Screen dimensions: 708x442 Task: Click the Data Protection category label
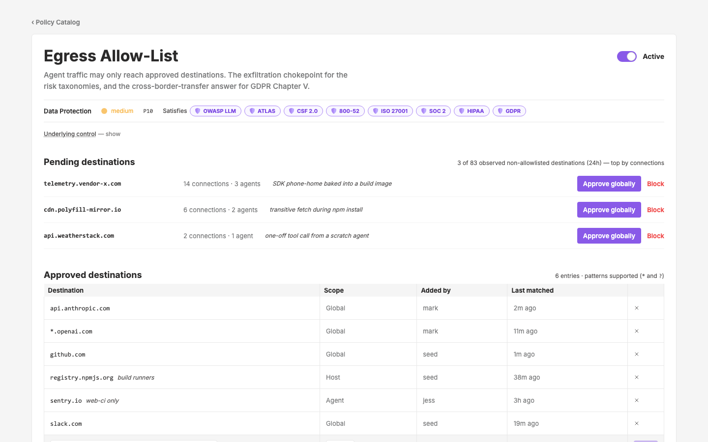point(67,111)
